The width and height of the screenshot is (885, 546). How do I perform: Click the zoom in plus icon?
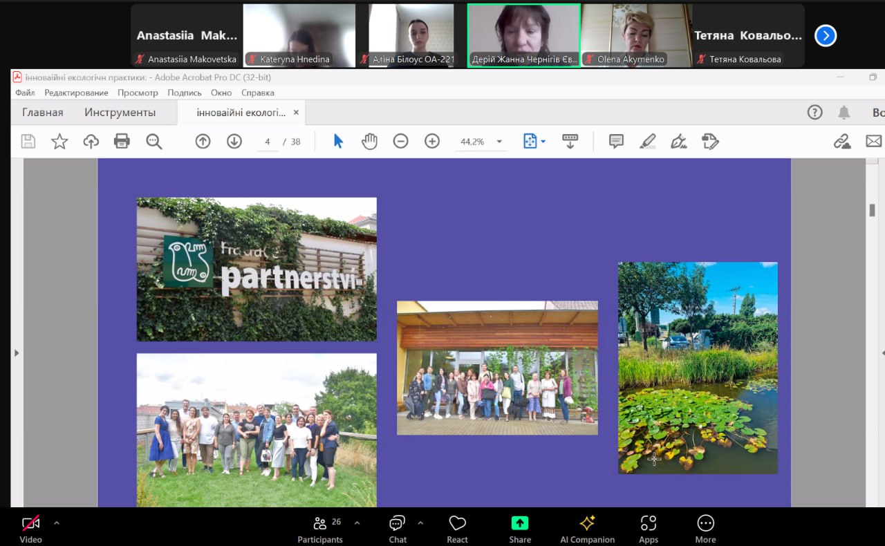point(432,142)
